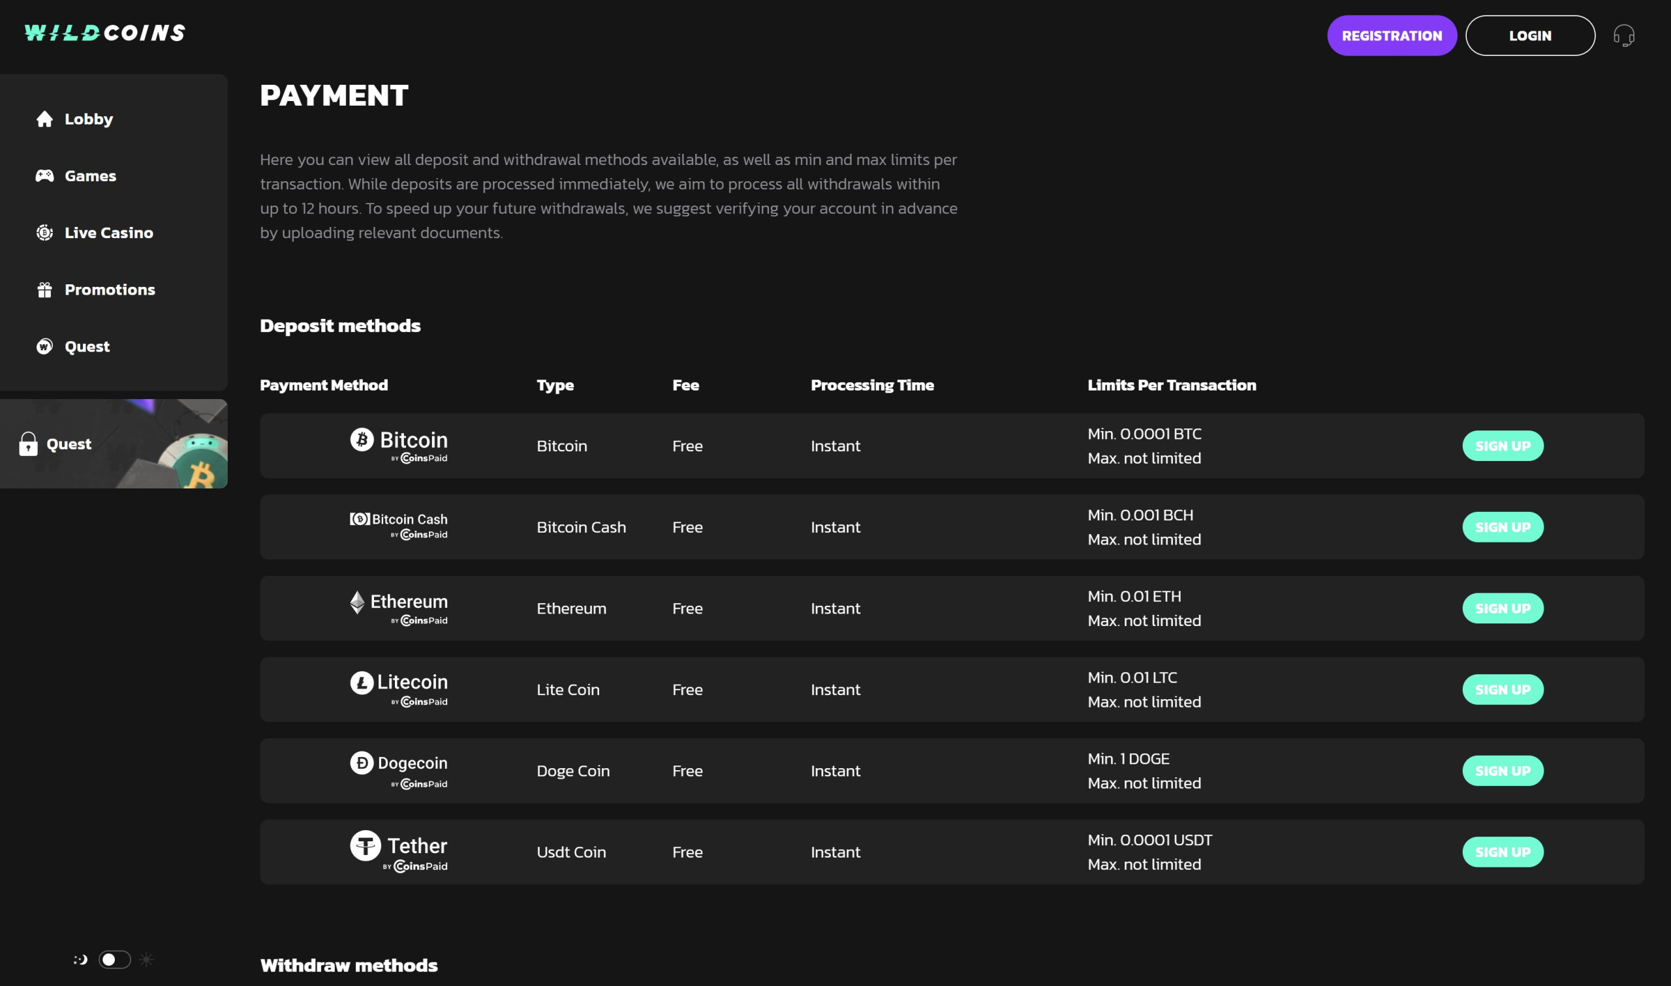Click SIGN UP in the Litecoin row
The image size is (1671, 986).
(1503, 690)
